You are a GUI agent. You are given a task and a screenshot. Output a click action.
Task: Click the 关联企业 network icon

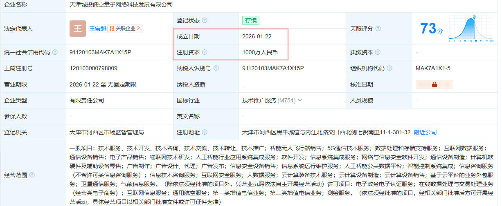(x=112, y=29)
